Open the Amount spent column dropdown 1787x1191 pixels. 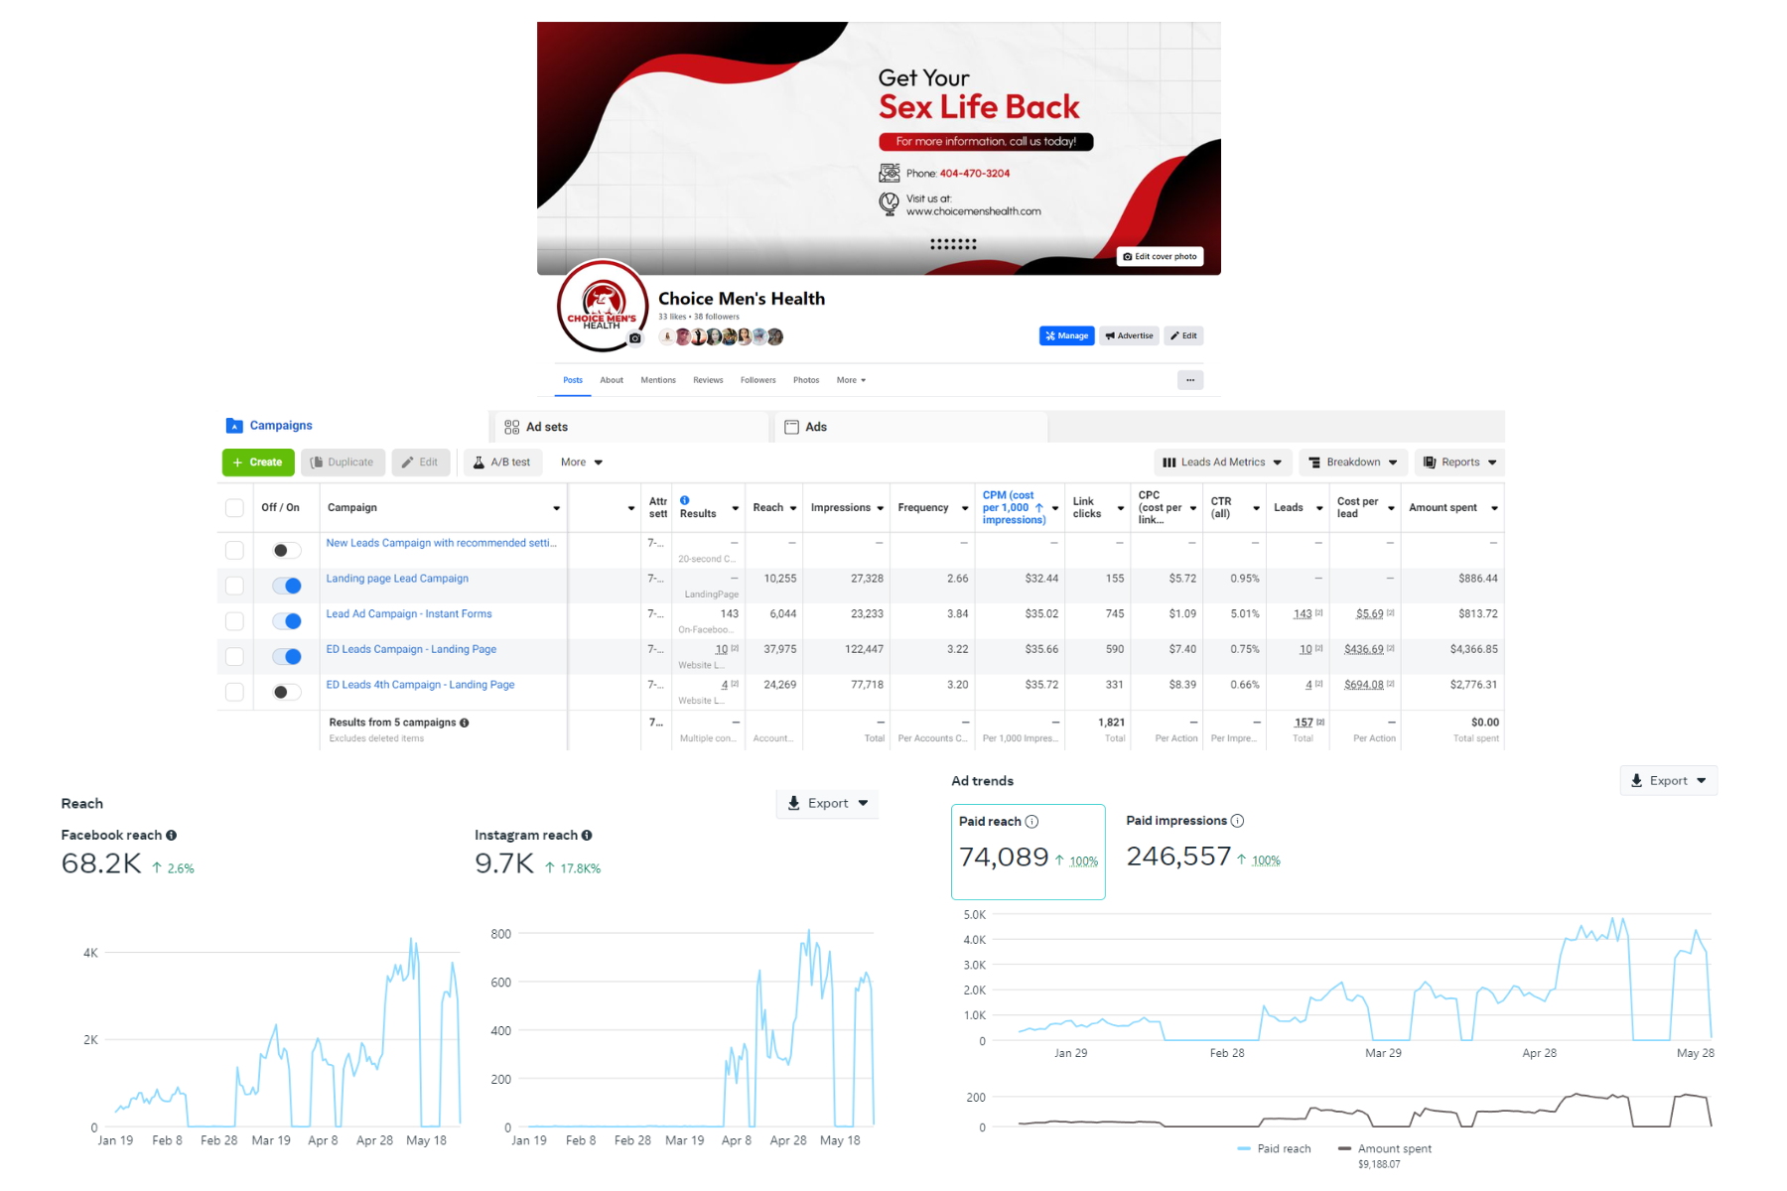pos(1494,508)
